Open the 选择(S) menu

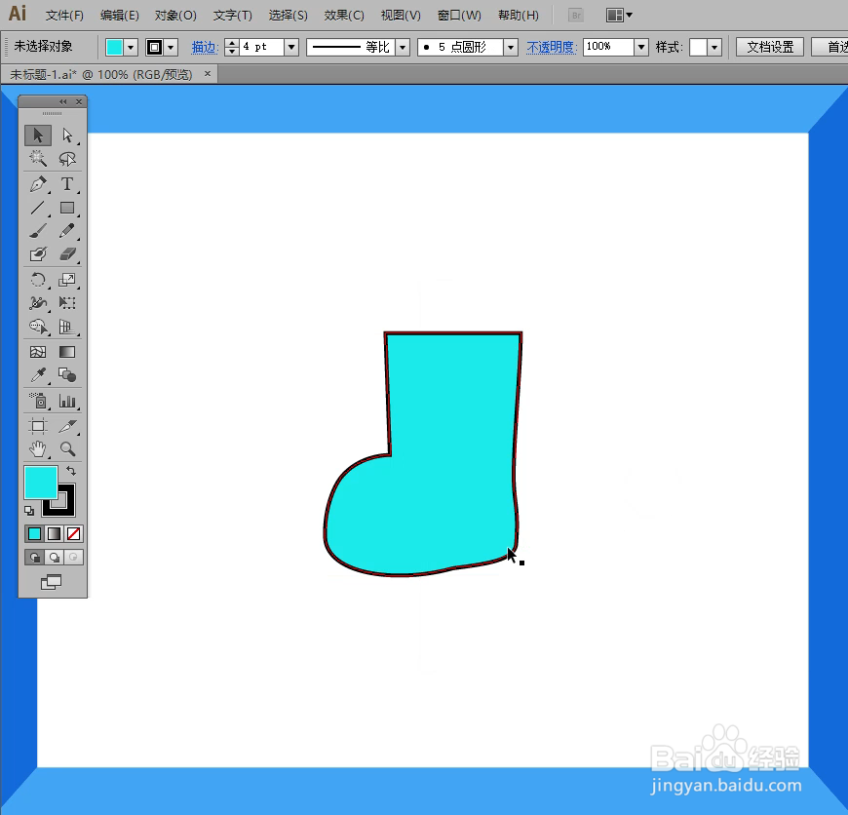click(x=289, y=16)
